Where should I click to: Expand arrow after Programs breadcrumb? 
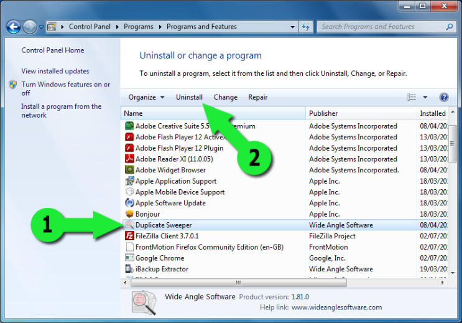[160, 27]
